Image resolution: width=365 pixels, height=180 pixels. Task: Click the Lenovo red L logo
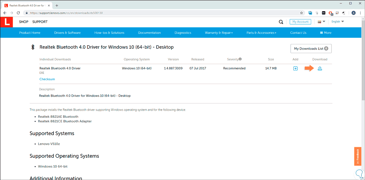click(7, 22)
